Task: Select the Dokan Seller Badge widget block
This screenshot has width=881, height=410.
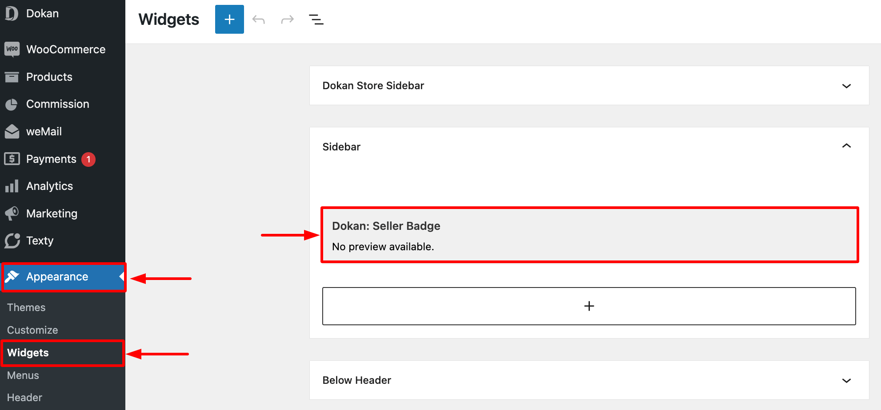Action: pos(589,235)
